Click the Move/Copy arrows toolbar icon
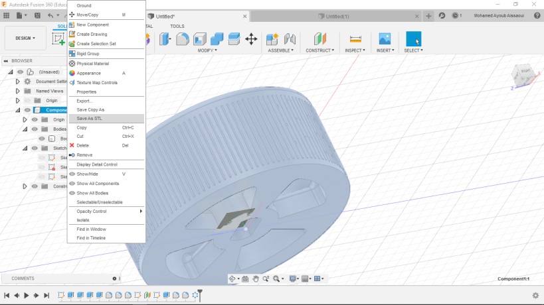This screenshot has width=544, height=305. (x=251, y=38)
